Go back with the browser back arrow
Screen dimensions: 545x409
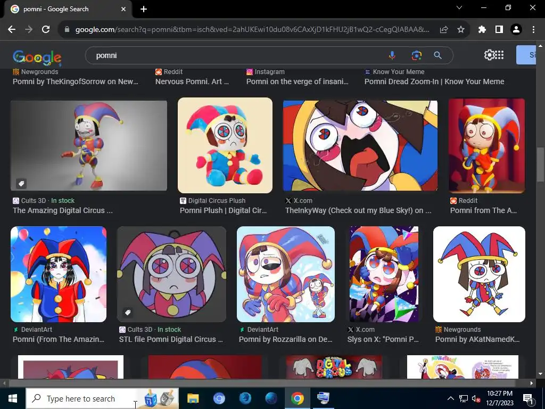pos(12,30)
